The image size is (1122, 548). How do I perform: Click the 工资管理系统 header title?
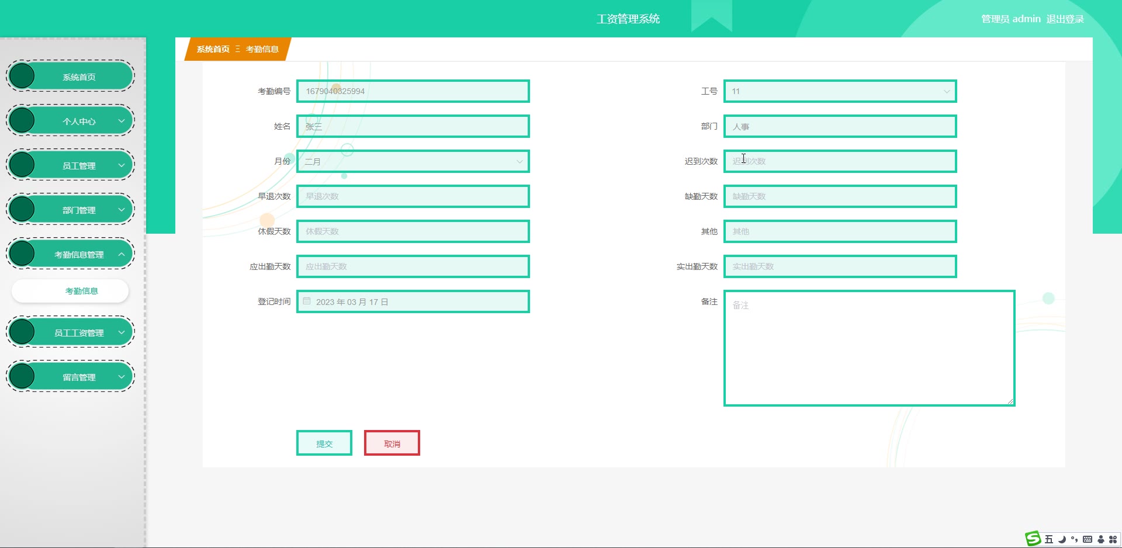[628, 19]
